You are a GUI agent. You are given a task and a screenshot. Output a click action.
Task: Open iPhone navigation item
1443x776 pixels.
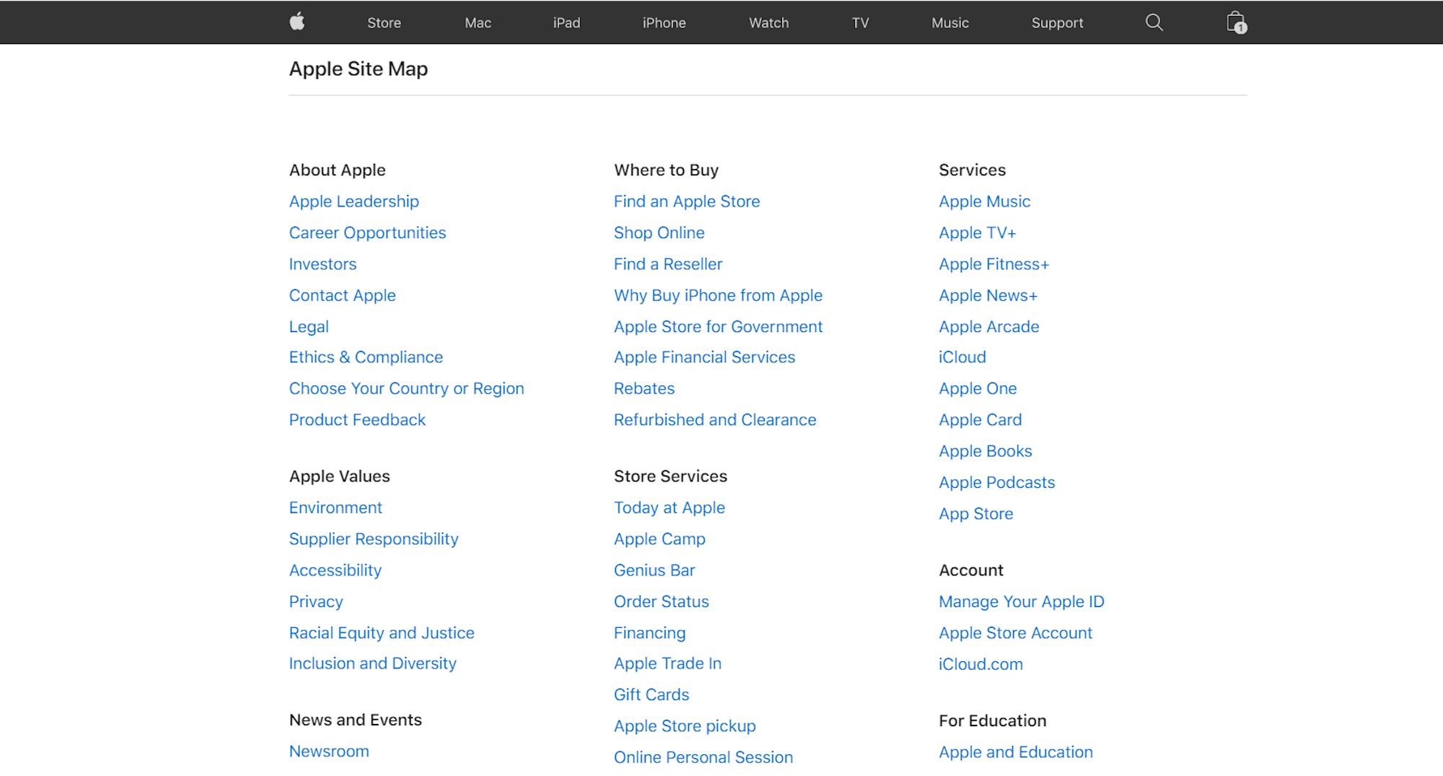664,22
